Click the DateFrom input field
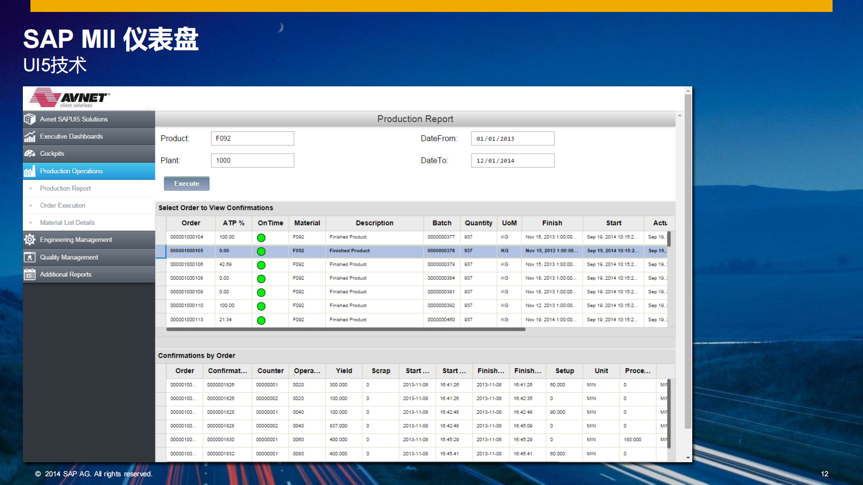 point(513,138)
